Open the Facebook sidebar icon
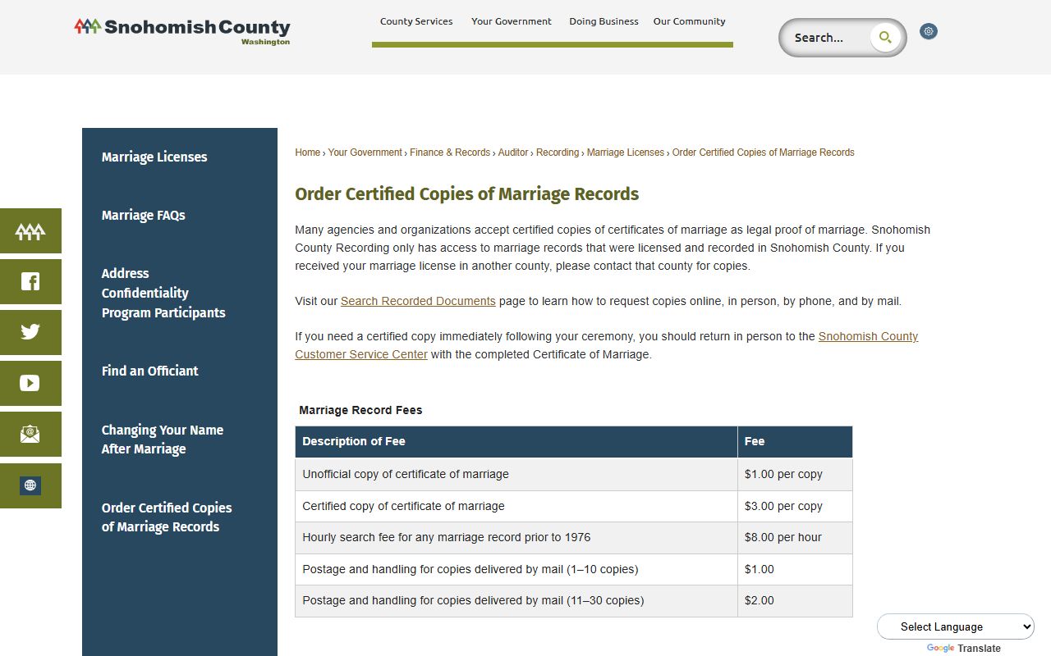This screenshot has height=656, width=1051. pos(30,282)
